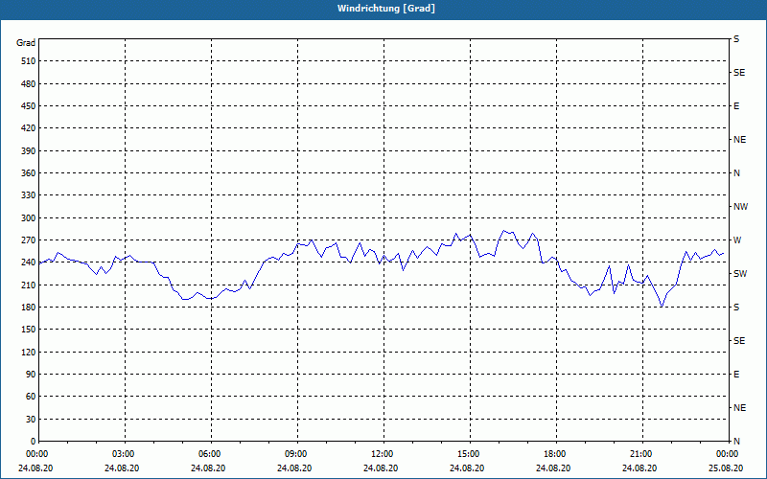Select the y-axis value 60
The height and width of the screenshot is (479, 767).
pos(31,397)
